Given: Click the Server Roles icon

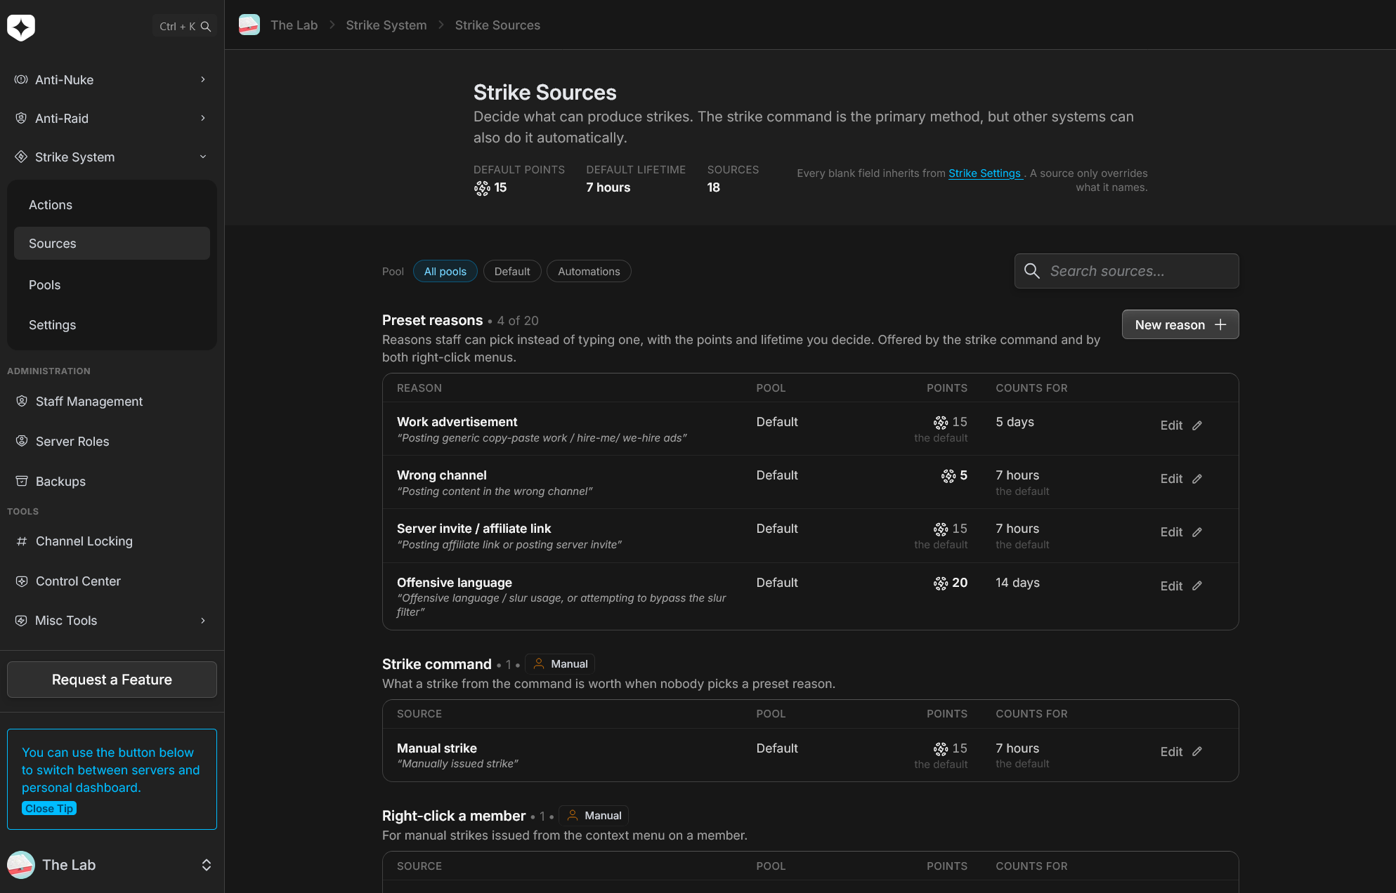Looking at the screenshot, I should click(x=22, y=441).
